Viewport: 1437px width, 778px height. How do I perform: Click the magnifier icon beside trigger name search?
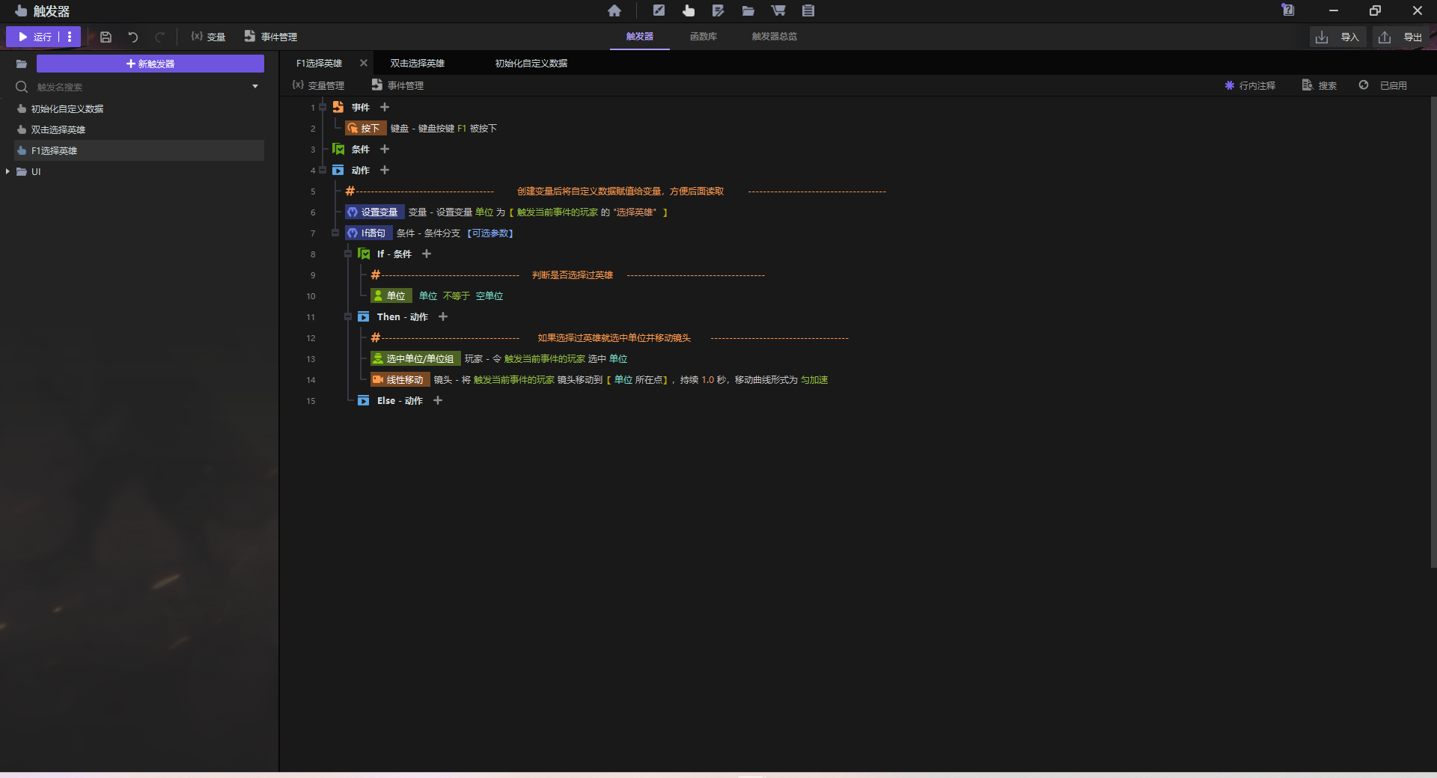22,87
